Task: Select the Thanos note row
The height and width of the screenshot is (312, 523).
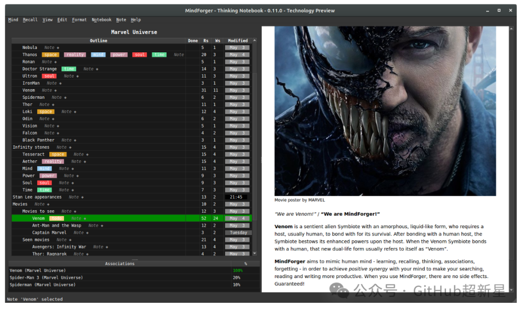Action: pyautogui.click(x=132, y=55)
